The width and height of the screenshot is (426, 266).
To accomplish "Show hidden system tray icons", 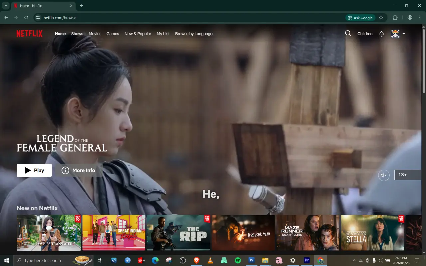I will pyautogui.click(x=354, y=260).
